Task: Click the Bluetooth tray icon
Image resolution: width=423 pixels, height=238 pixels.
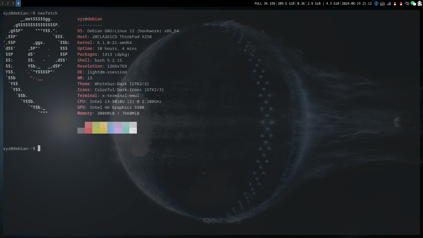Action: point(376,3)
